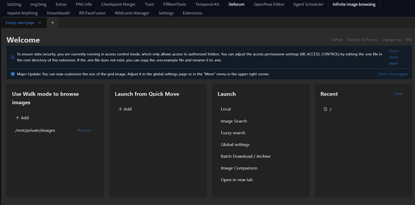Clear the Recent list
Image resolution: width=415 pixels, height=205 pixels.
(398, 94)
